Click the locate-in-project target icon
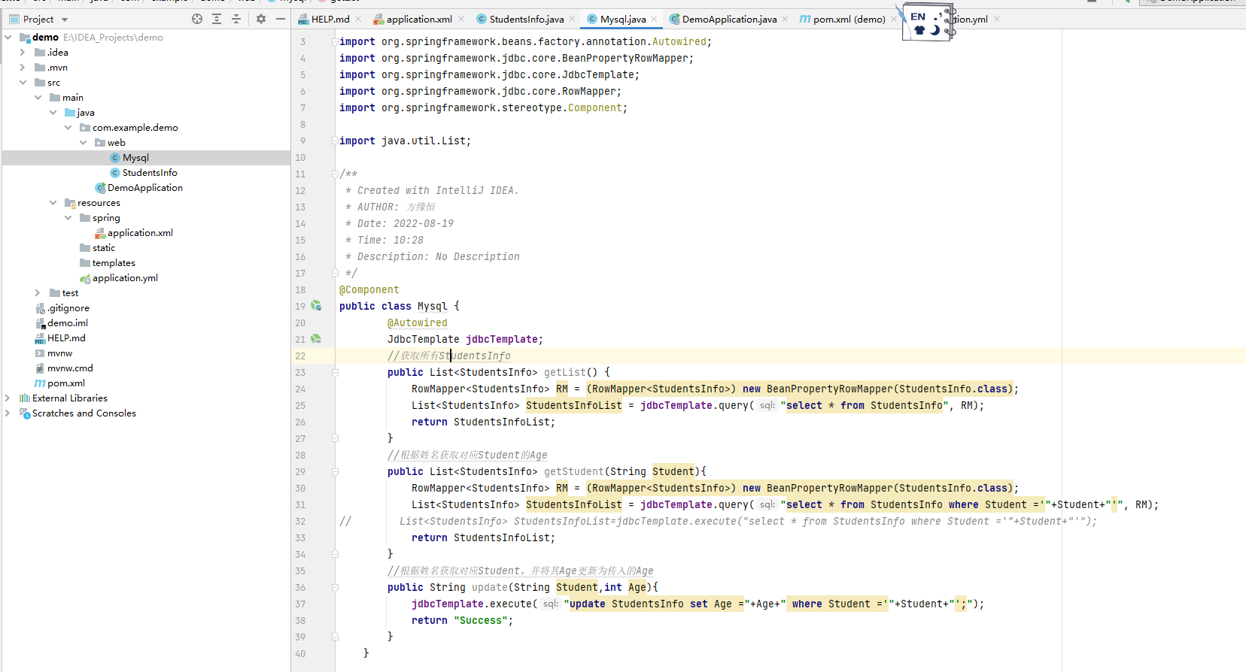This screenshot has width=1246, height=672. [197, 19]
